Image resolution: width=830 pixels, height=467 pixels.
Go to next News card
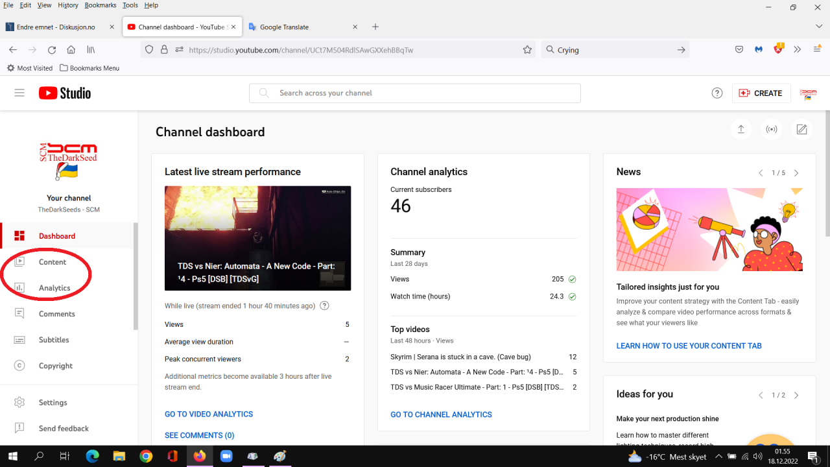[x=796, y=173]
